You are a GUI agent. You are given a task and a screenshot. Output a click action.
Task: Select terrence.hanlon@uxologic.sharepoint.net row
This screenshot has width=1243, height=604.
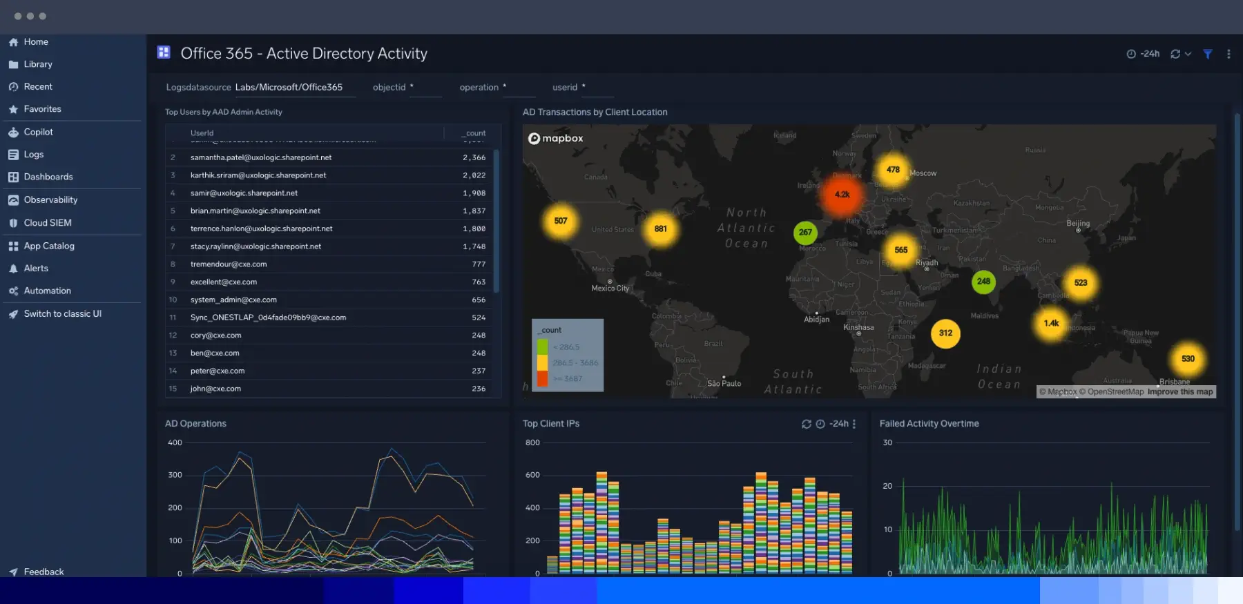point(329,229)
